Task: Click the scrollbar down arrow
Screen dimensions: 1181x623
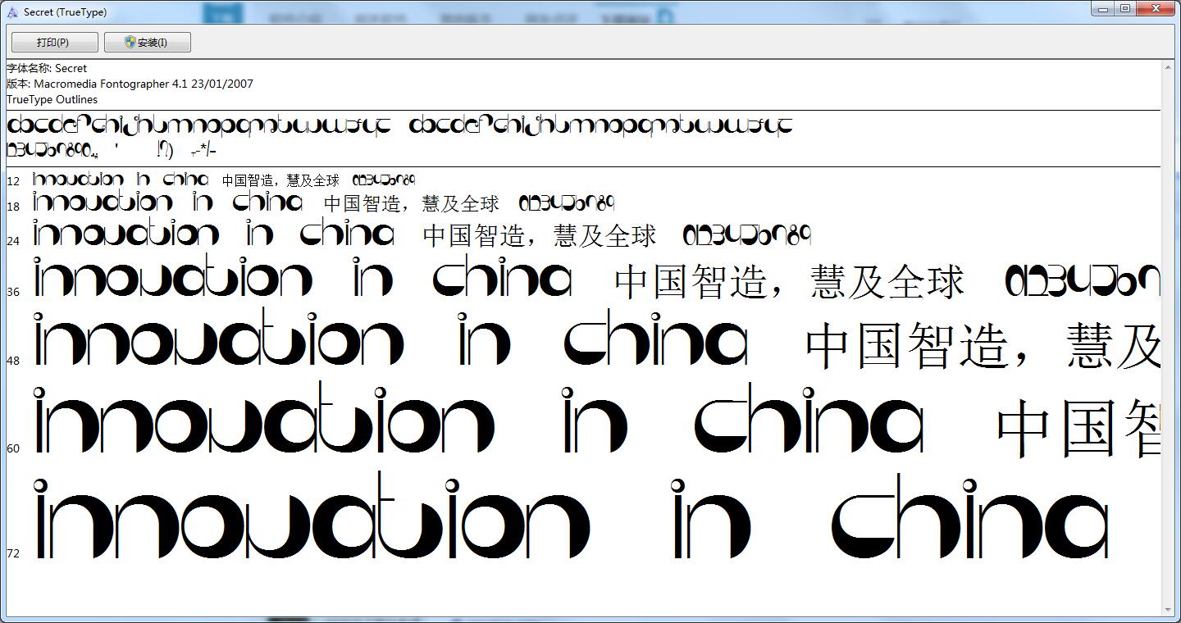Action: point(1168,610)
